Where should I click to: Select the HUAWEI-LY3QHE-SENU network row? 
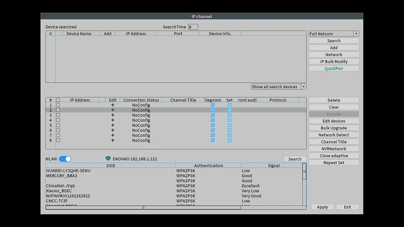[174, 171]
